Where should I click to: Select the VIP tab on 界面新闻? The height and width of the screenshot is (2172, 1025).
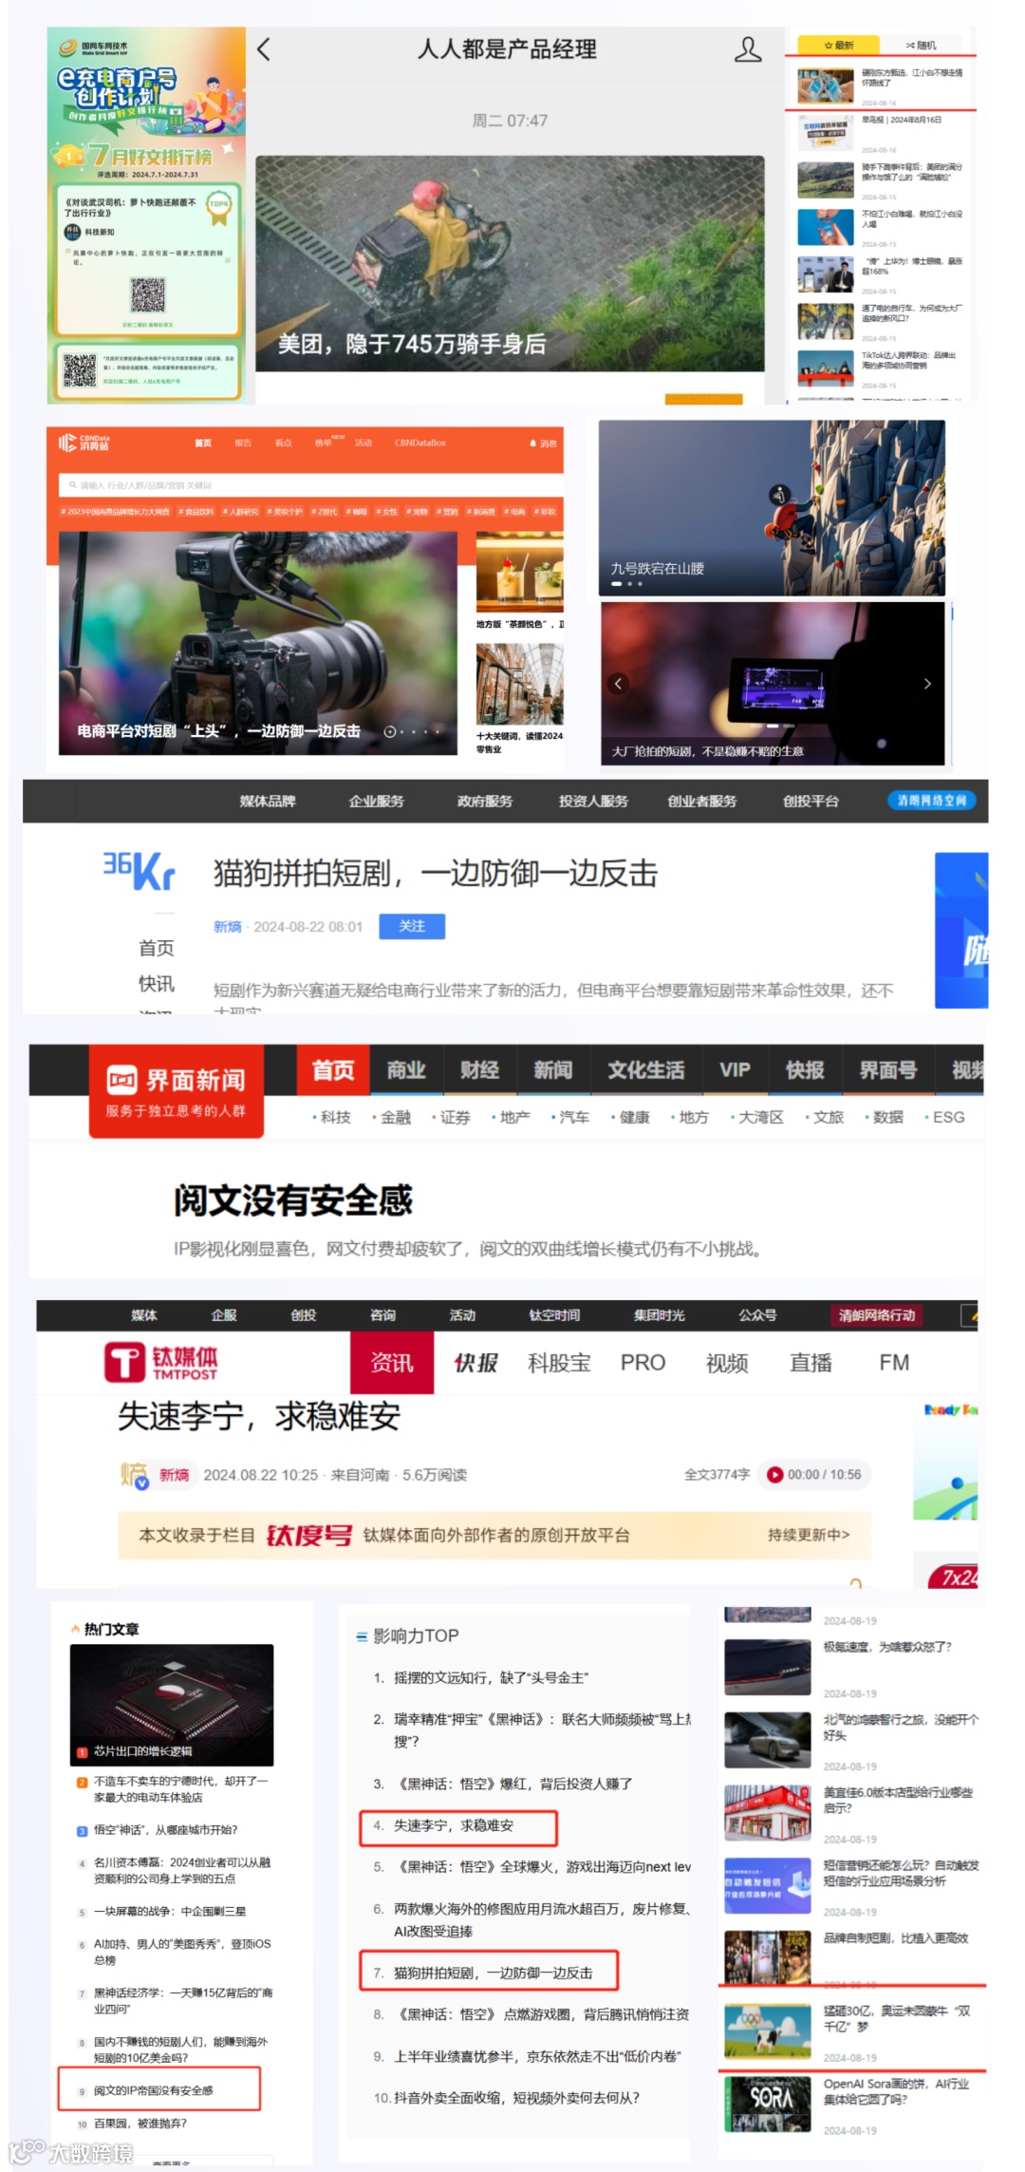pos(736,1070)
